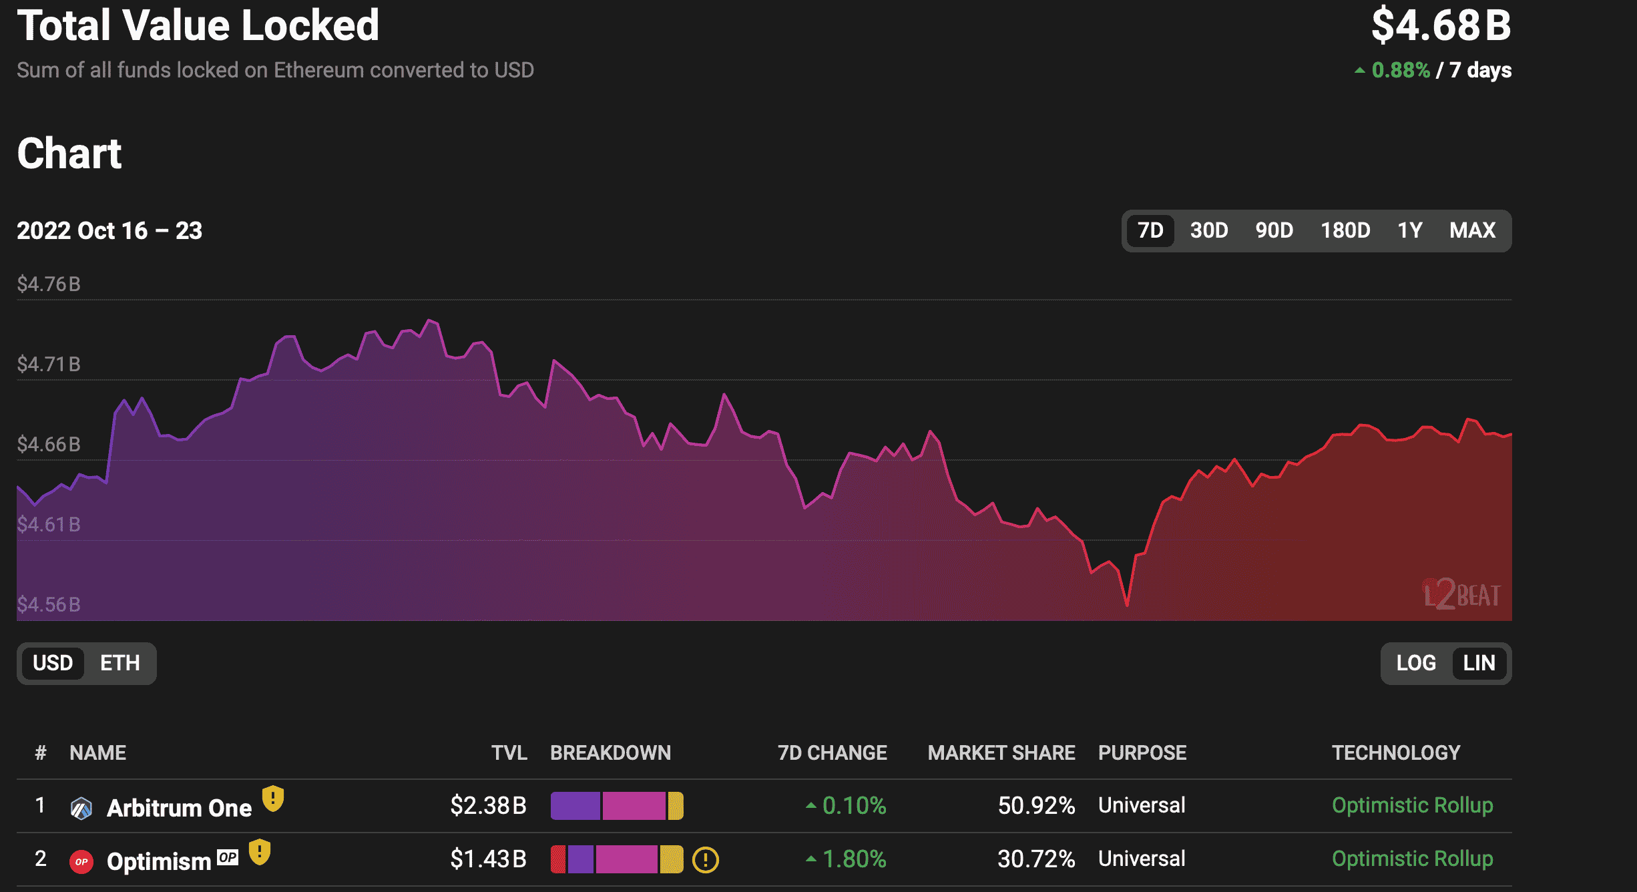The width and height of the screenshot is (1637, 892).
Task: Click the NAME column header
Action: [x=97, y=753]
